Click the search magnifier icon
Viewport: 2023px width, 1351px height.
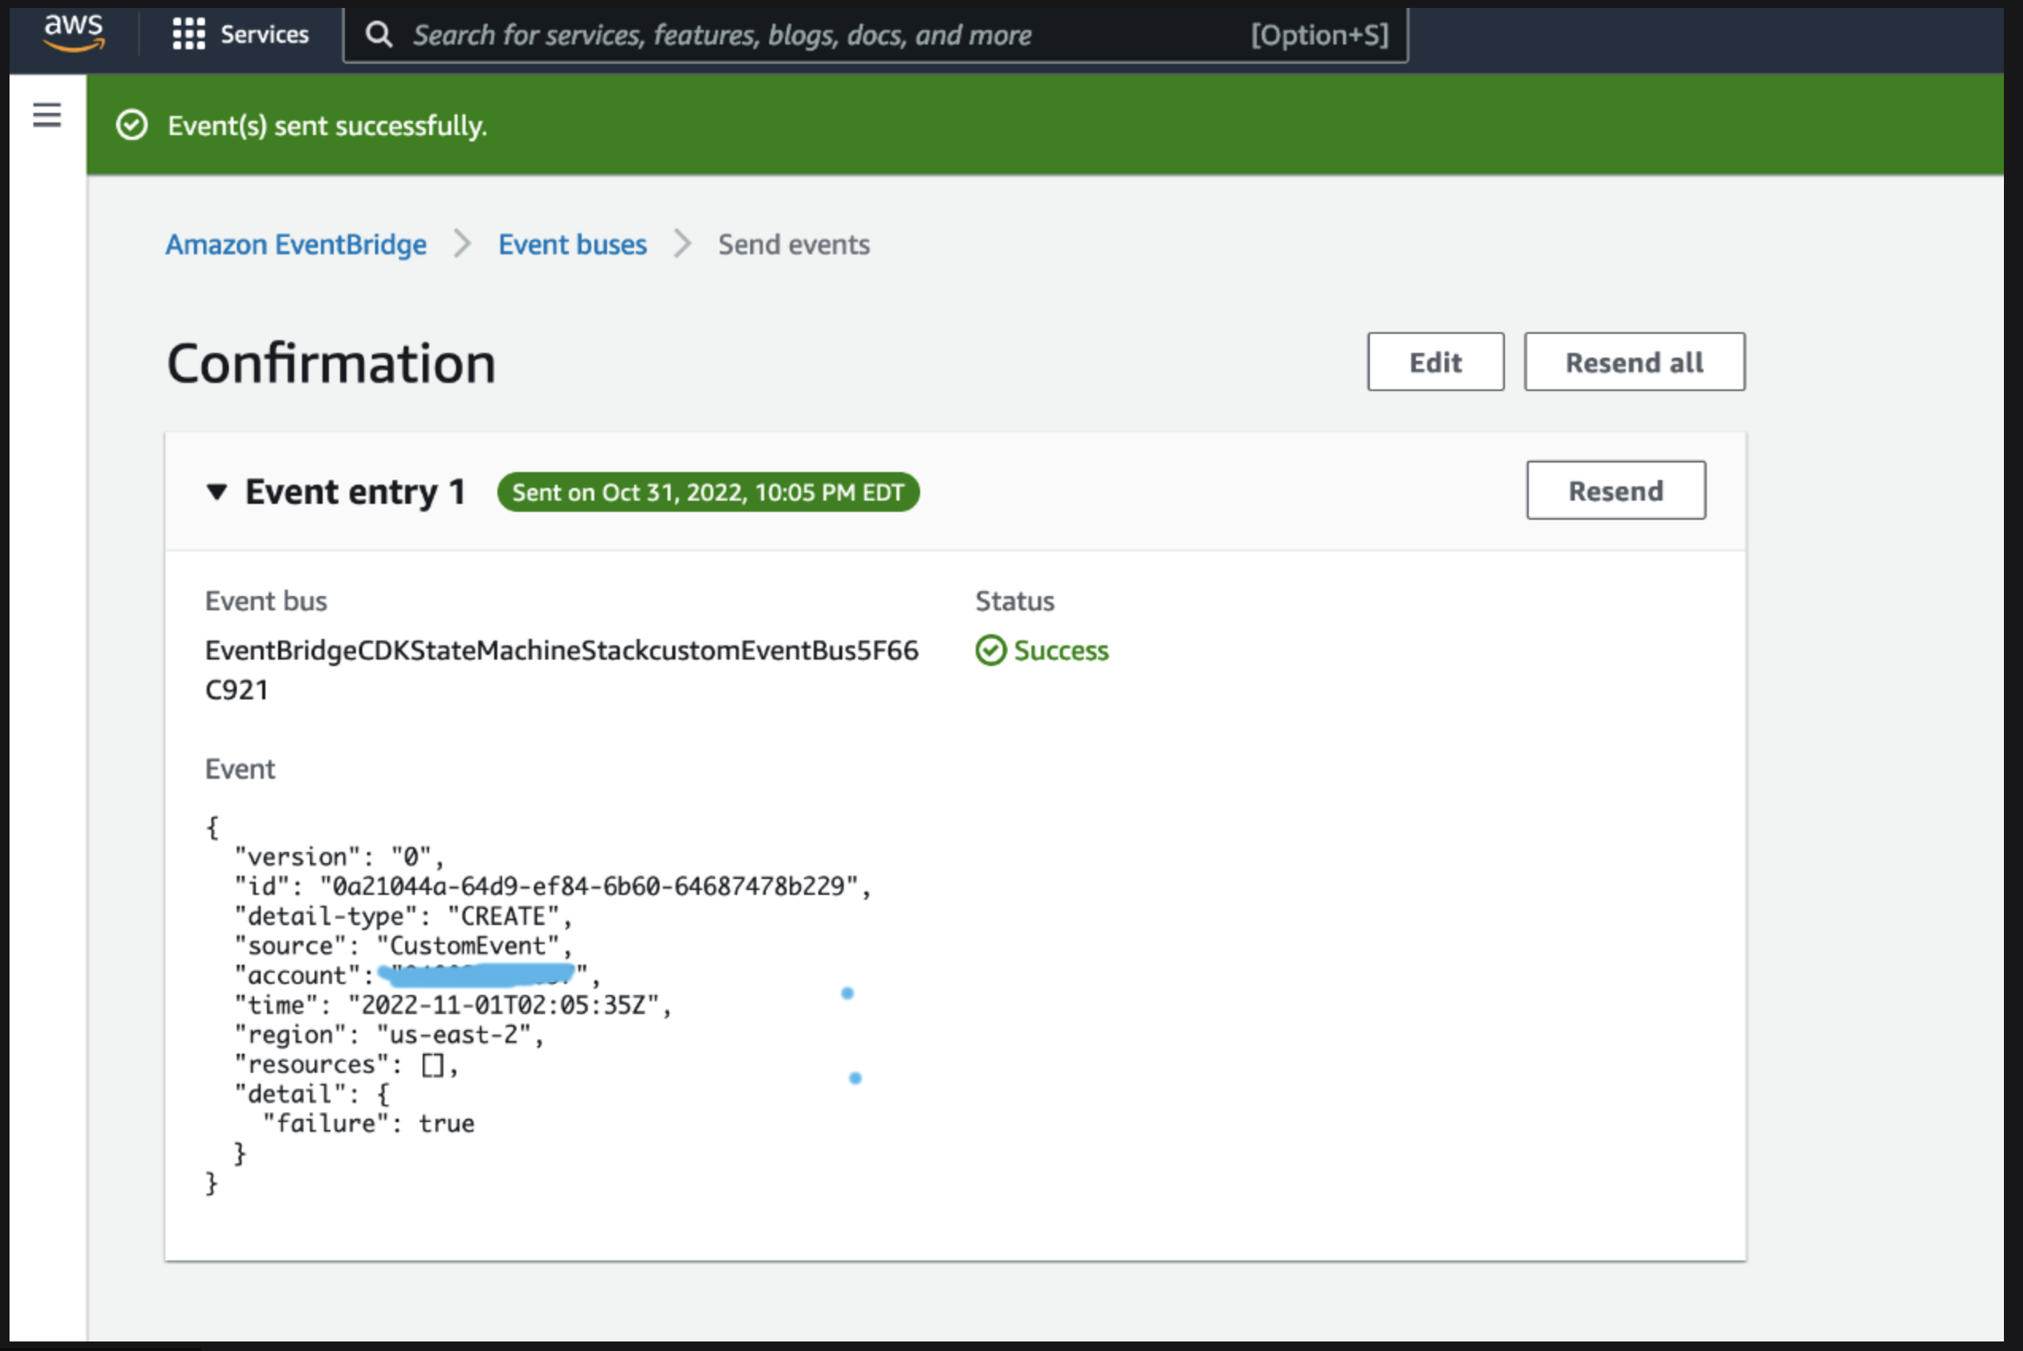pyautogui.click(x=379, y=34)
